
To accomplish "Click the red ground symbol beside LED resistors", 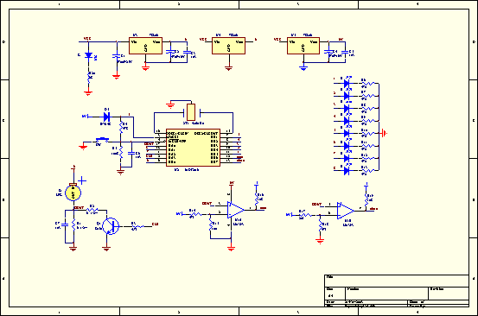I will point(385,133).
